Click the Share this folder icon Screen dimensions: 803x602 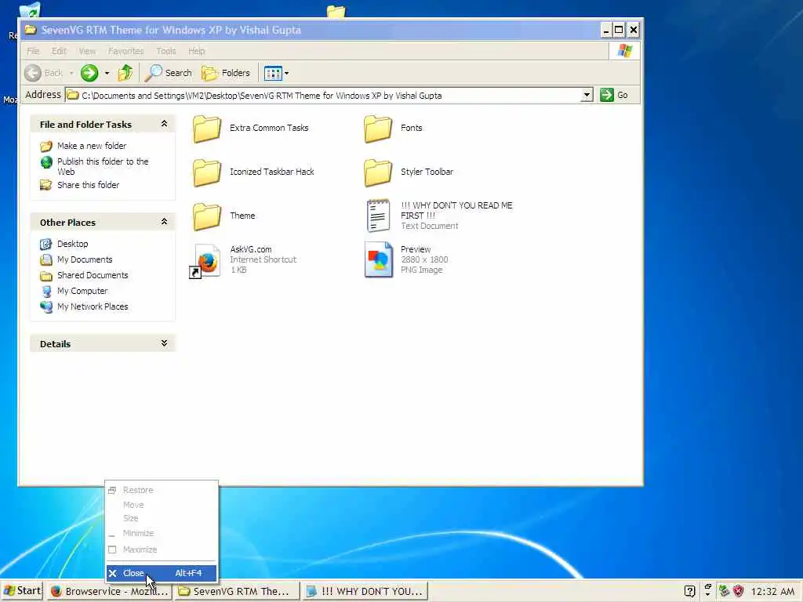(x=46, y=185)
